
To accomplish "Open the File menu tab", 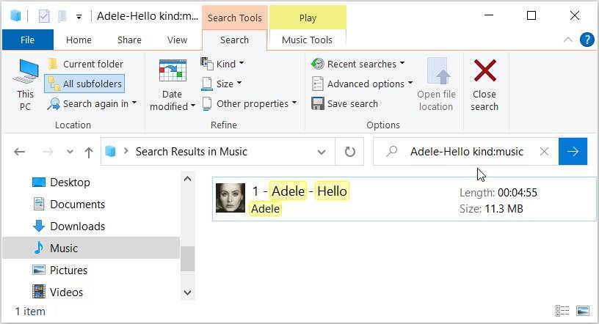I will tap(27, 40).
